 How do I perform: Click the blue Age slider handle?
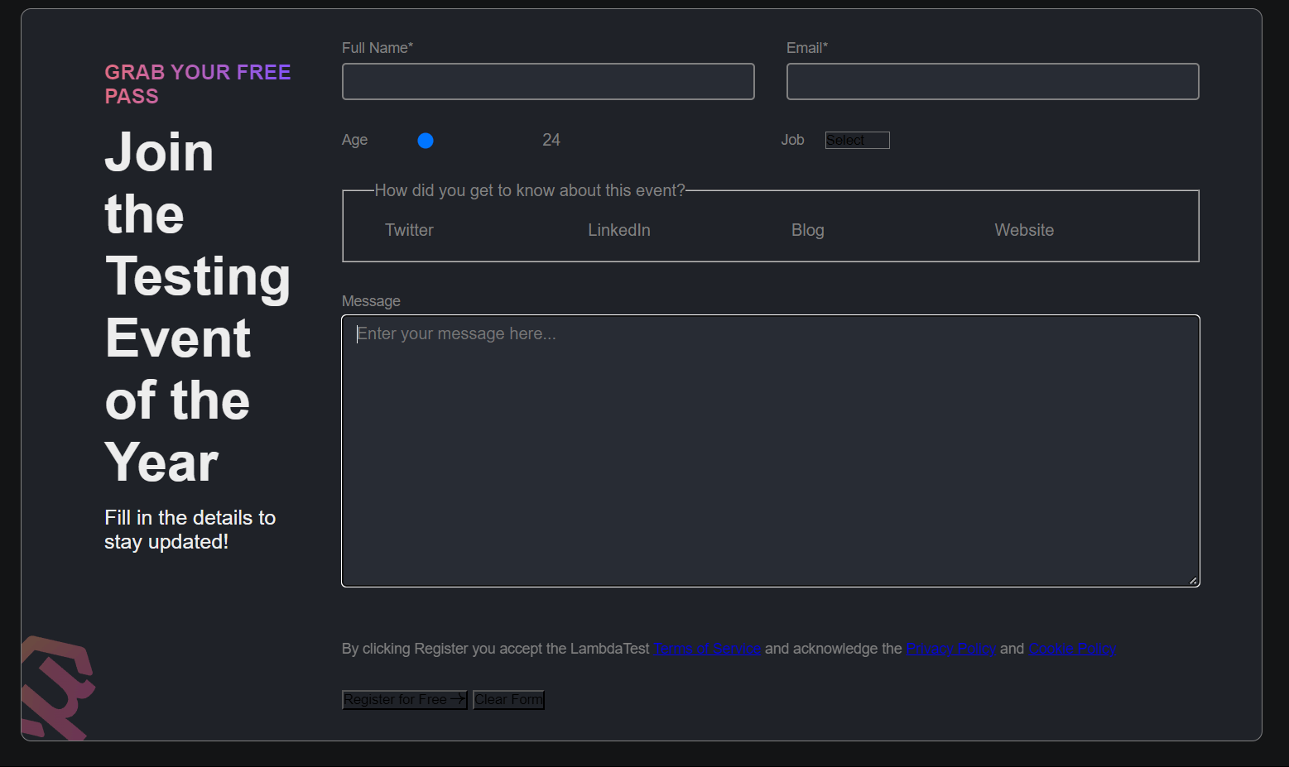point(425,140)
